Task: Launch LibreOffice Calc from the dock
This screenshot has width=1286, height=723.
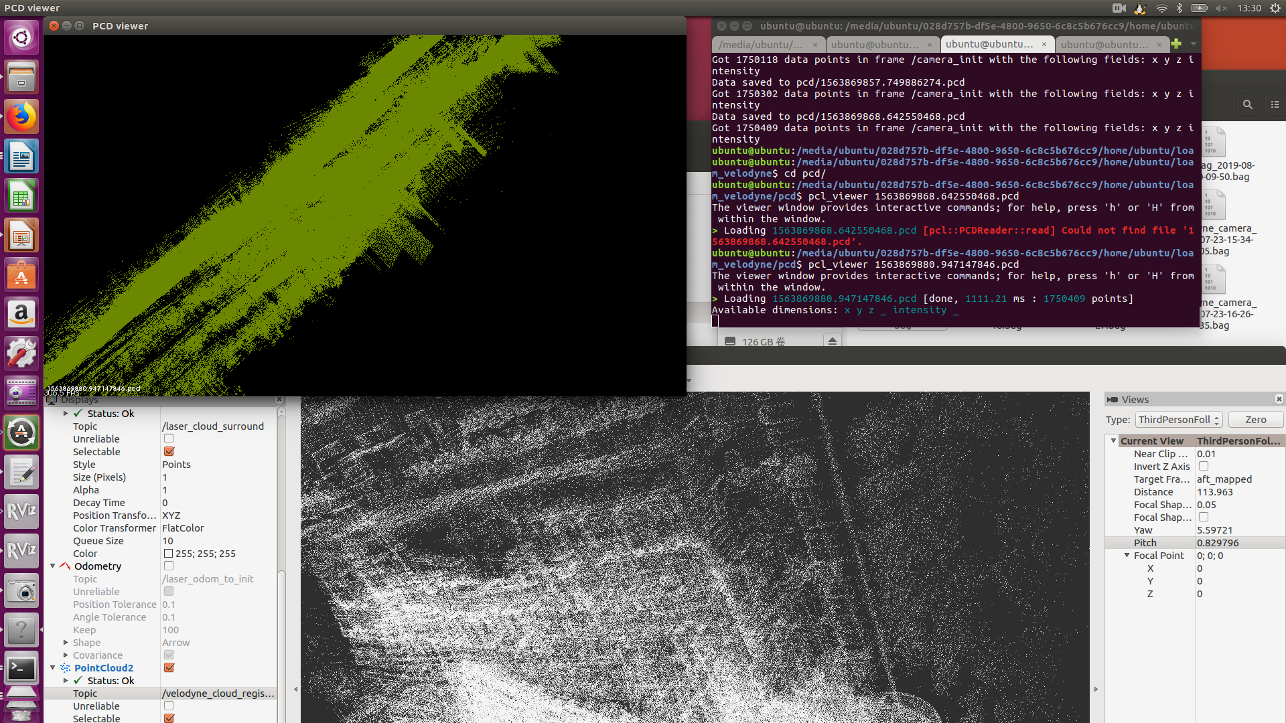Action: tap(21, 197)
